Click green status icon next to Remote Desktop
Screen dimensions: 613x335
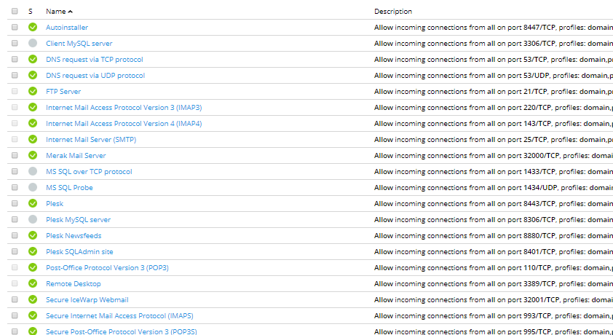tap(32, 284)
